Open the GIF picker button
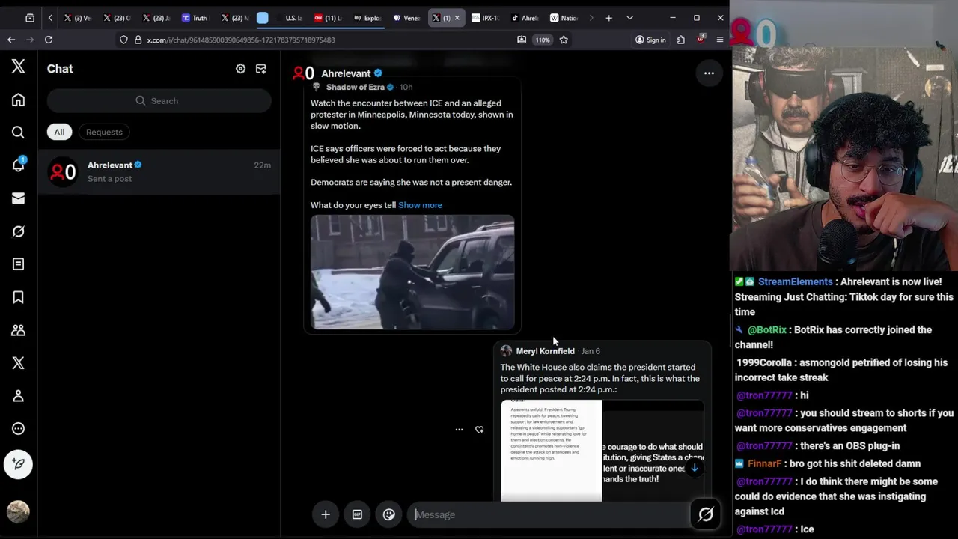 click(x=357, y=514)
